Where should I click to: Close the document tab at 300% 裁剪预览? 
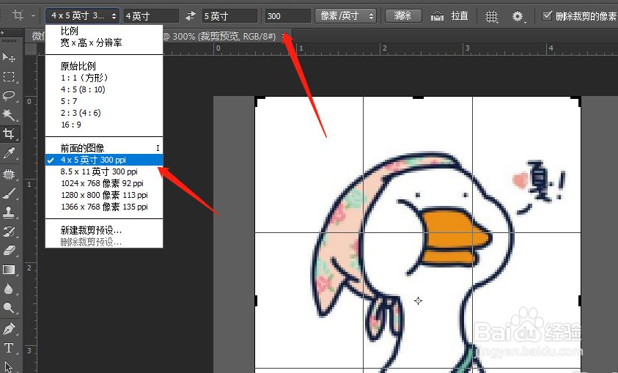pyautogui.click(x=284, y=36)
